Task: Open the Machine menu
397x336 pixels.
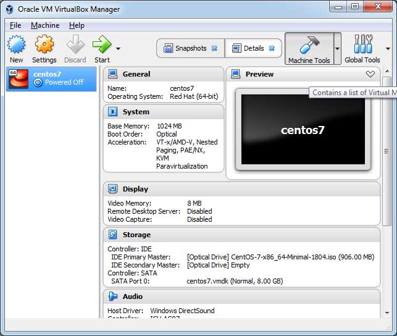Action: pos(45,25)
